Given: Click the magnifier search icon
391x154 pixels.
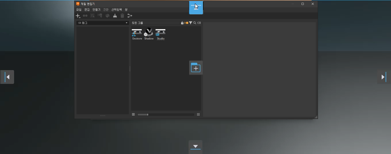Looking at the screenshot, I should tap(195, 23).
